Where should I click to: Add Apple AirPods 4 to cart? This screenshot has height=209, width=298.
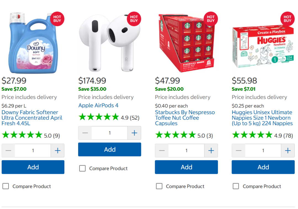click(x=110, y=150)
